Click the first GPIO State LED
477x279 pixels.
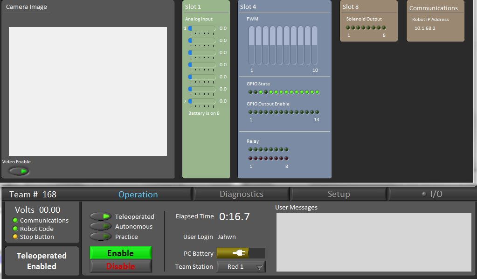pos(250,92)
